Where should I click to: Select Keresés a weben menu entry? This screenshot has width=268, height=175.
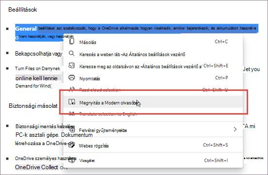(x=153, y=54)
